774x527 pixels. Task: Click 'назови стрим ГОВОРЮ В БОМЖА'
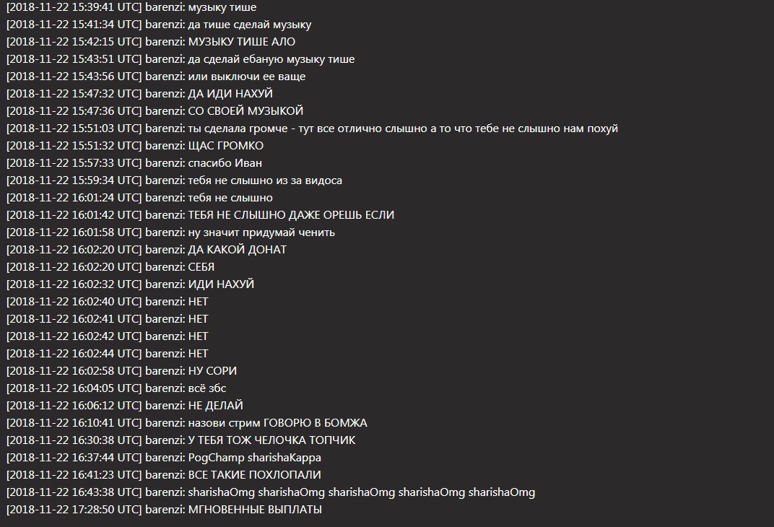[x=278, y=423]
